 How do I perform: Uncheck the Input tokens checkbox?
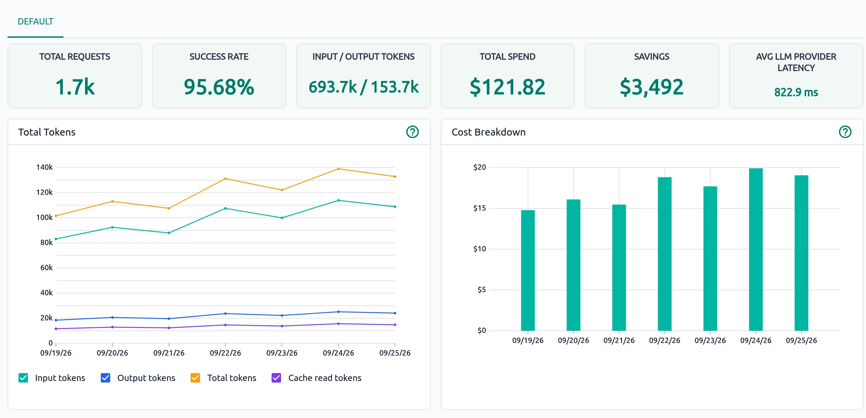pyautogui.click(x=23, y=378)
